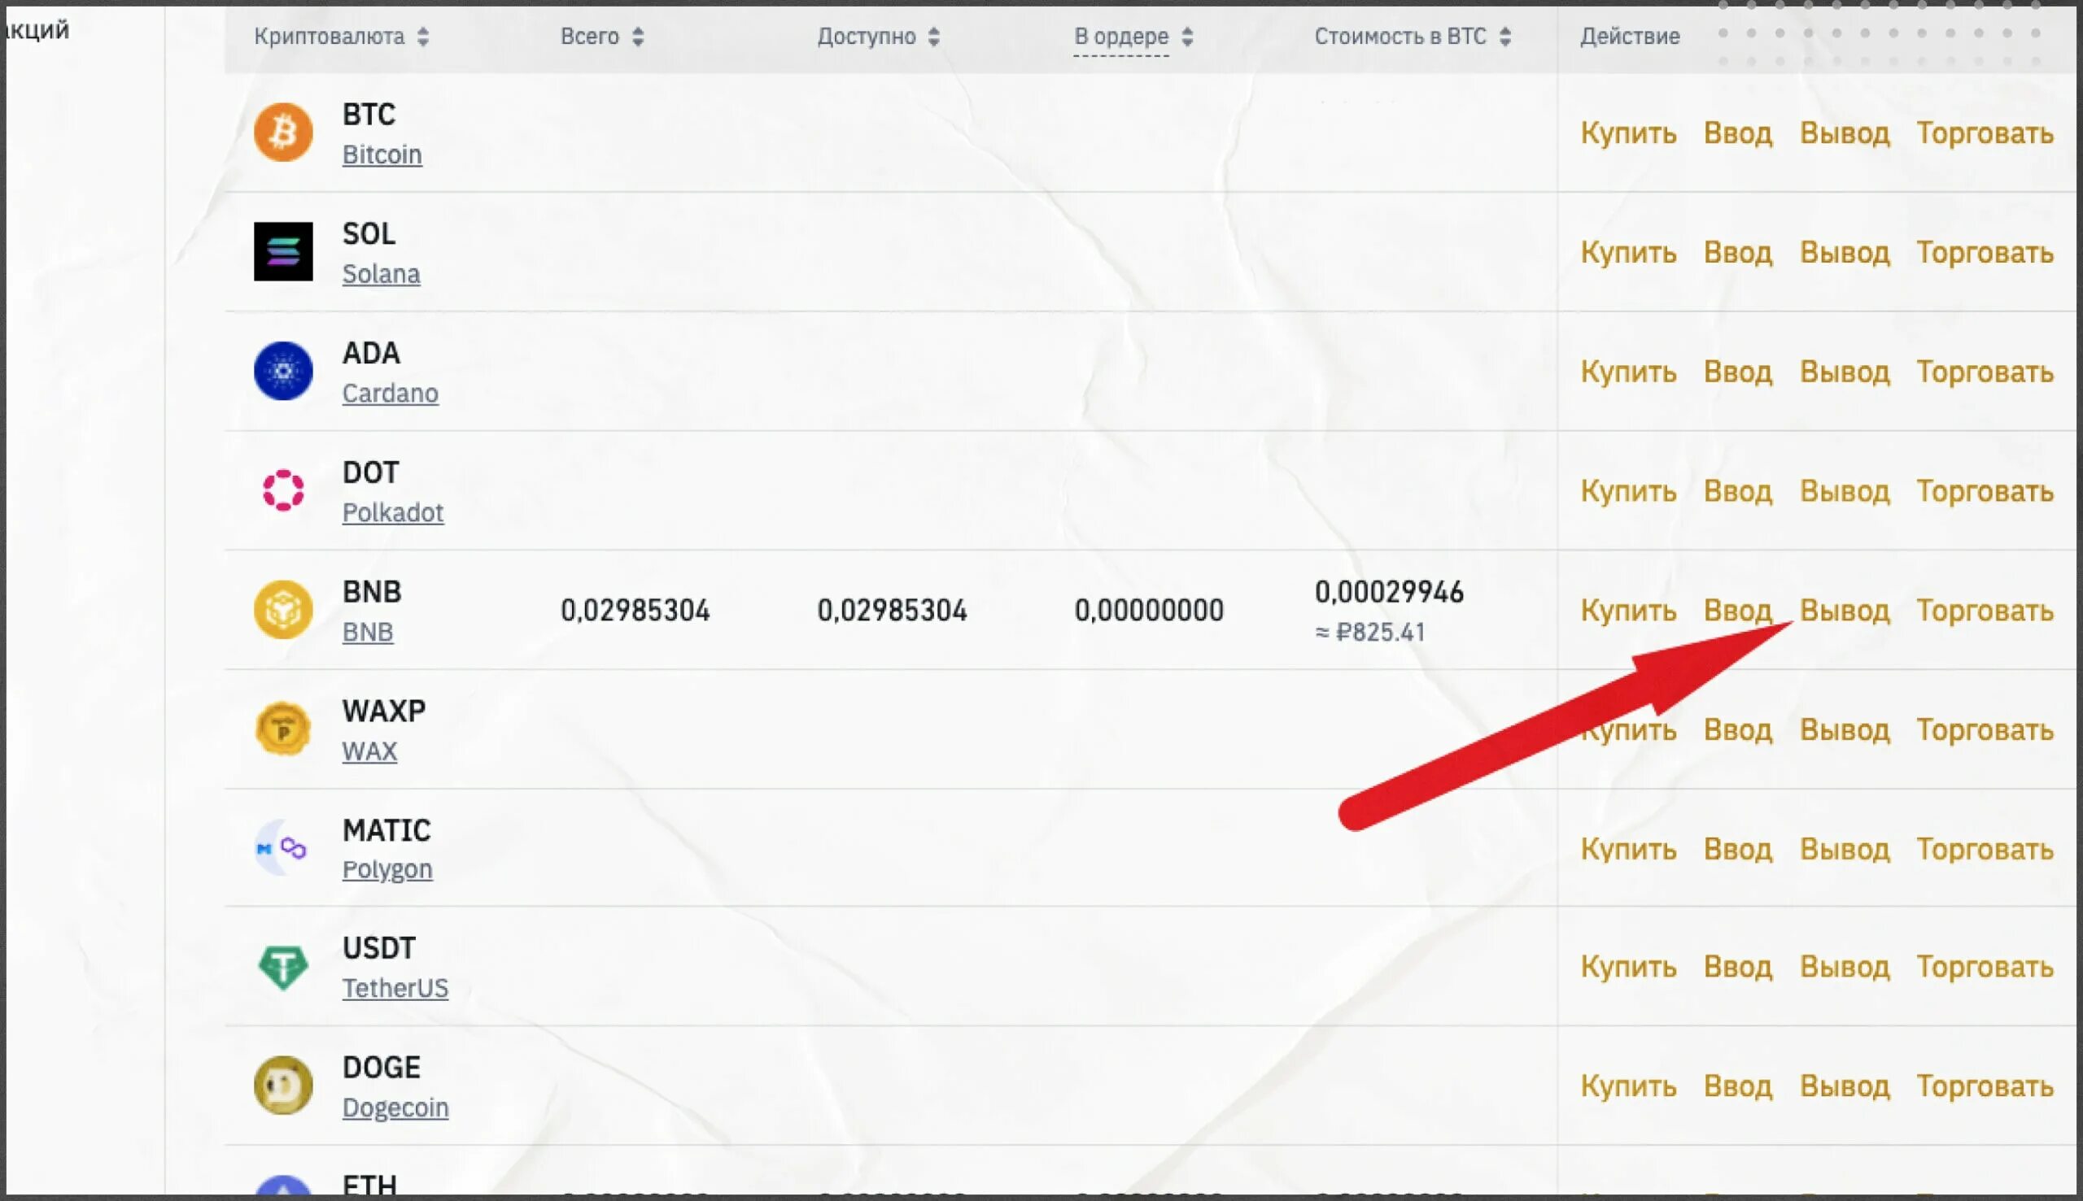
Task: Click the Polygon MATIC icon
Action: pos(283,848)
